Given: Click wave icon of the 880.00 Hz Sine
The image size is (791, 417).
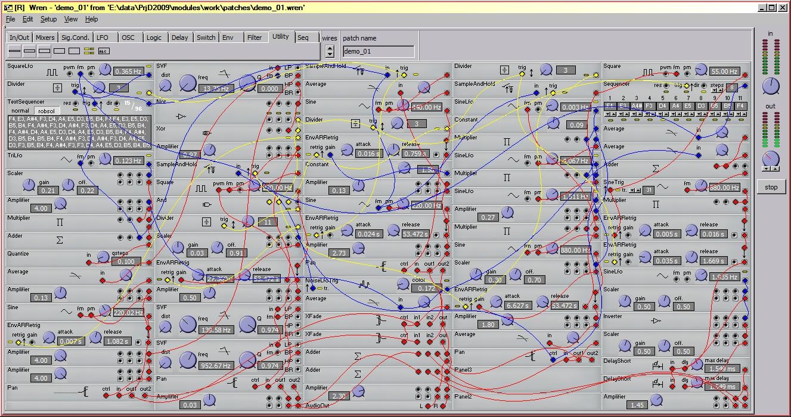Looking at the screenshot, I should [513, 250].
